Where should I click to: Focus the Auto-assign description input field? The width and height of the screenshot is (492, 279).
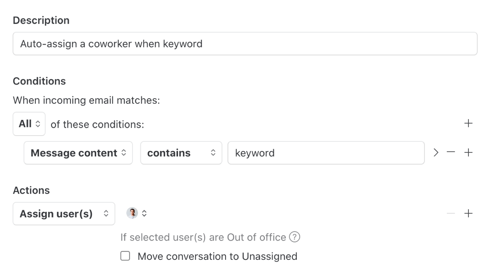coord(245,43)
